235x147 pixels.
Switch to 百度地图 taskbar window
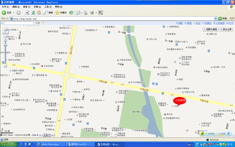pyautogui.click(x=109, y=144)
